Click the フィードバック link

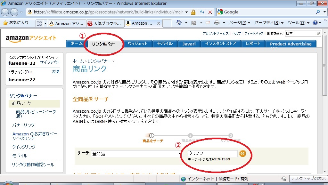[x=254, y=33]
